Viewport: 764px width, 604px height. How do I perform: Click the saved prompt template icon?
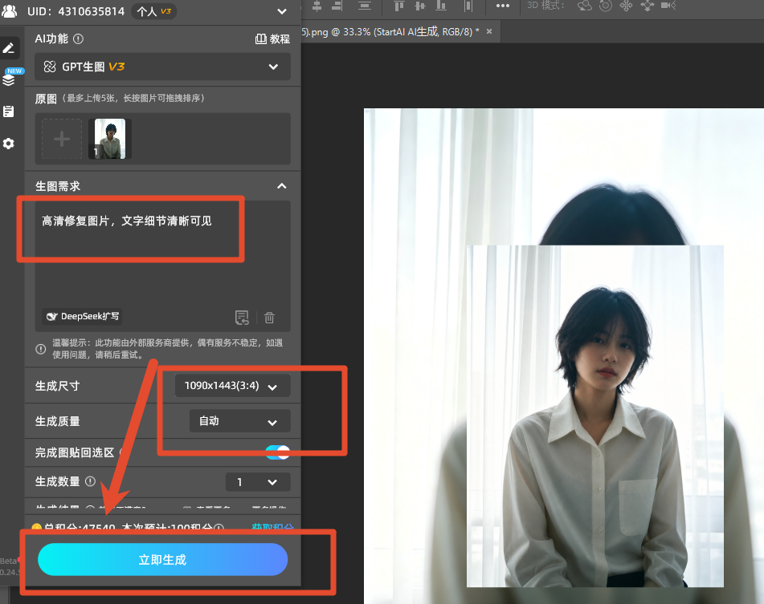point(242,318)
